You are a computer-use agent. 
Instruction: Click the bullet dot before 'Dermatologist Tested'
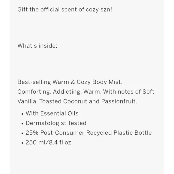coord(22,124)
